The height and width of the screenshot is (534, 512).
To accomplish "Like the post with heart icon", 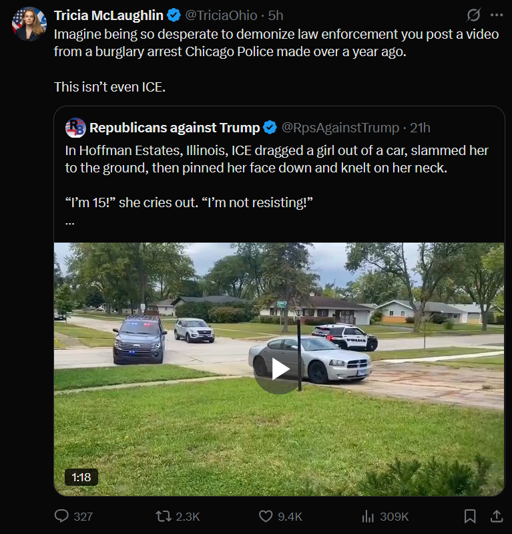I will coord(266,516).
